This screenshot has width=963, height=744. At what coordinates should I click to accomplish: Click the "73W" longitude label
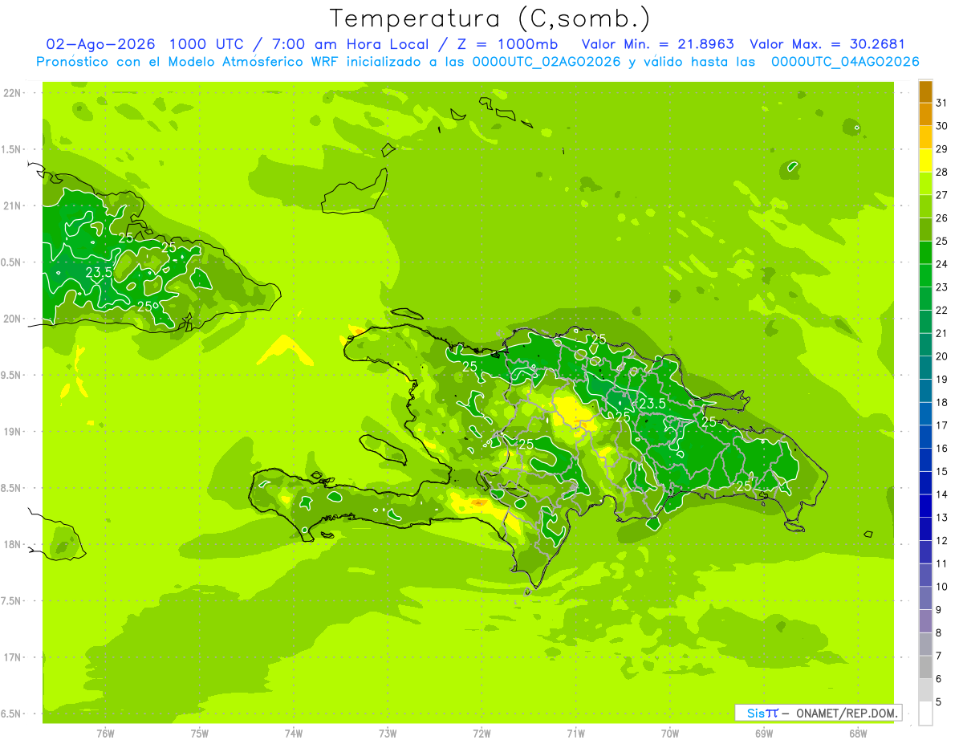click(388, 733)
